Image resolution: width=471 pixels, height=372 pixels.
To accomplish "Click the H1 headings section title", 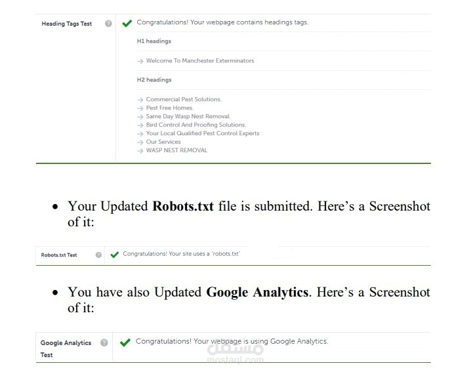I will tap(154, 41).
